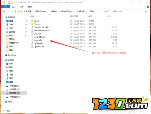The image size is (151, 114).
Task: Click the forward navigation arrow
Action: [x=9, y=11]
